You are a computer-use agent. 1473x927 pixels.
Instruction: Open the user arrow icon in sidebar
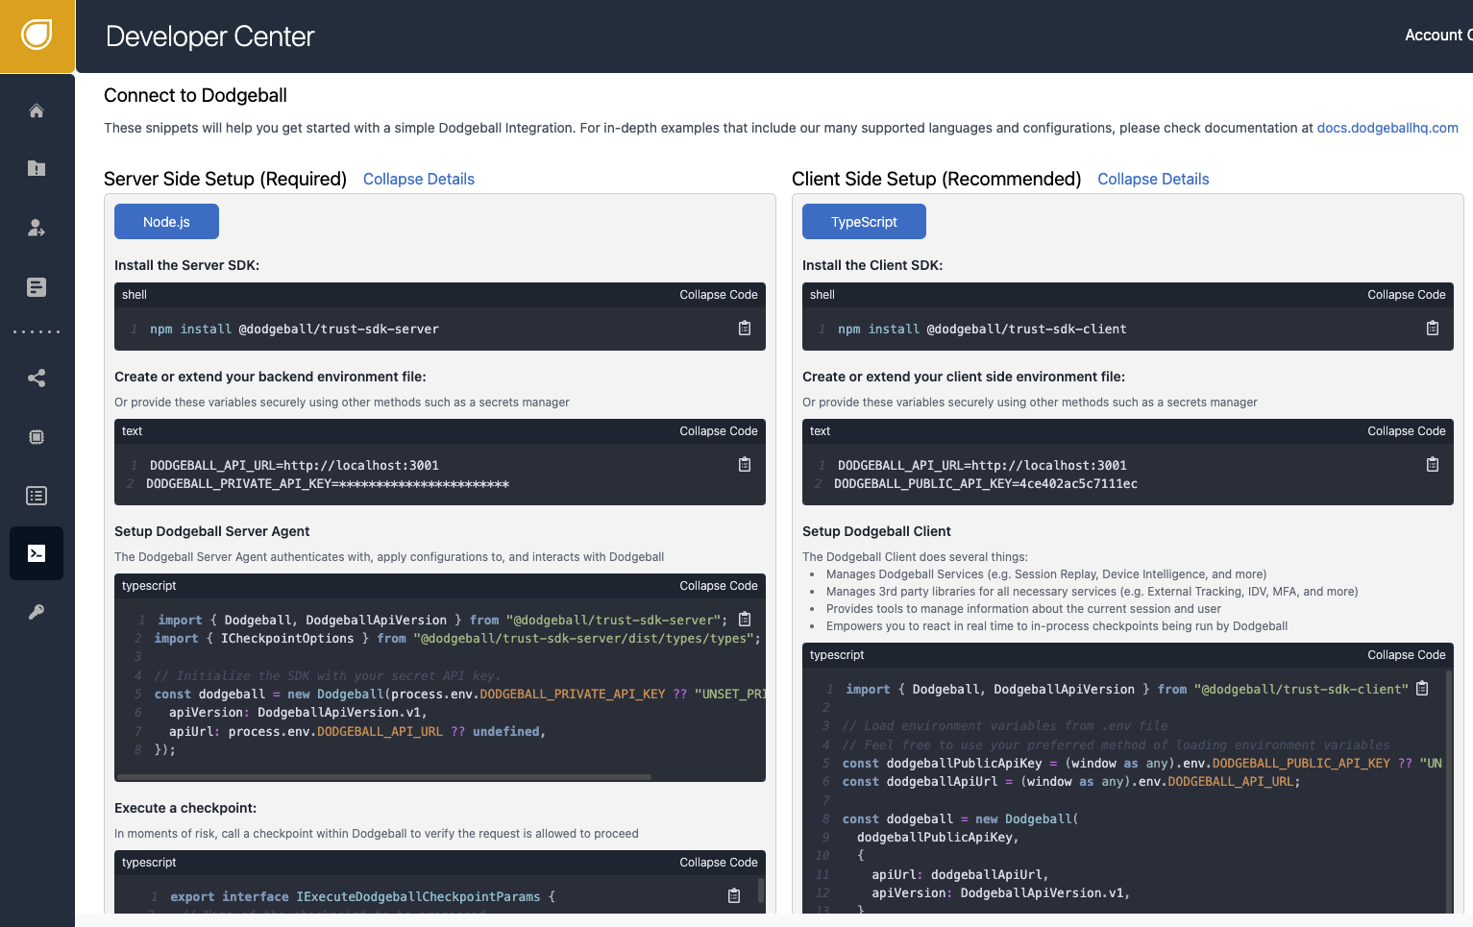pyautogui.click(x=37, y=228)
